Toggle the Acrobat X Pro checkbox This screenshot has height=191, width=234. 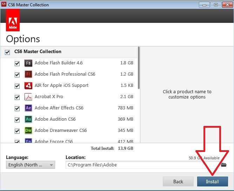coord(17,97)
